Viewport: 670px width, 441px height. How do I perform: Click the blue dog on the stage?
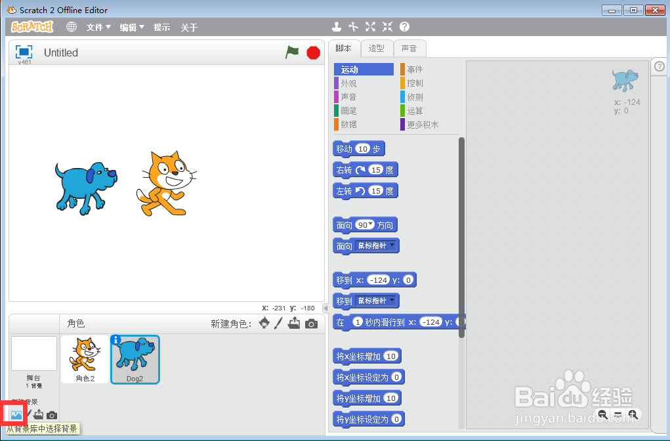(x=85, y=188)
